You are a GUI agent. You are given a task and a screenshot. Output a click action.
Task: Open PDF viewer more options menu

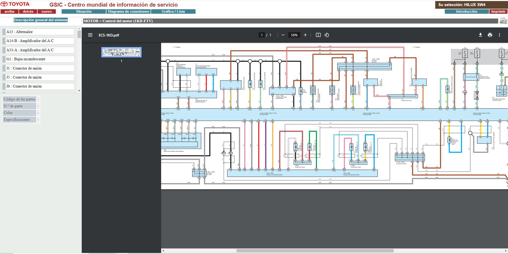click(500, 35)
